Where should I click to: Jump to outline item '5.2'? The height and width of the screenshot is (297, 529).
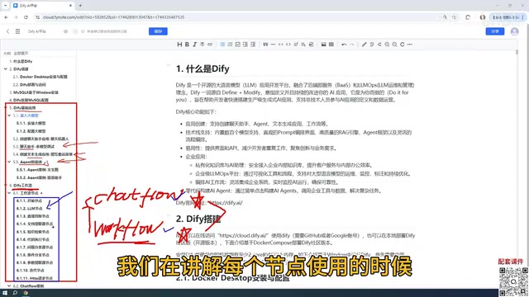click(41, 139)
